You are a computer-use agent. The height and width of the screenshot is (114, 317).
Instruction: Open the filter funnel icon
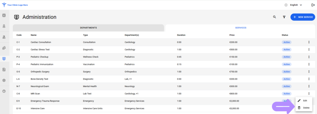pyautogui.click(x=284, y=17)
